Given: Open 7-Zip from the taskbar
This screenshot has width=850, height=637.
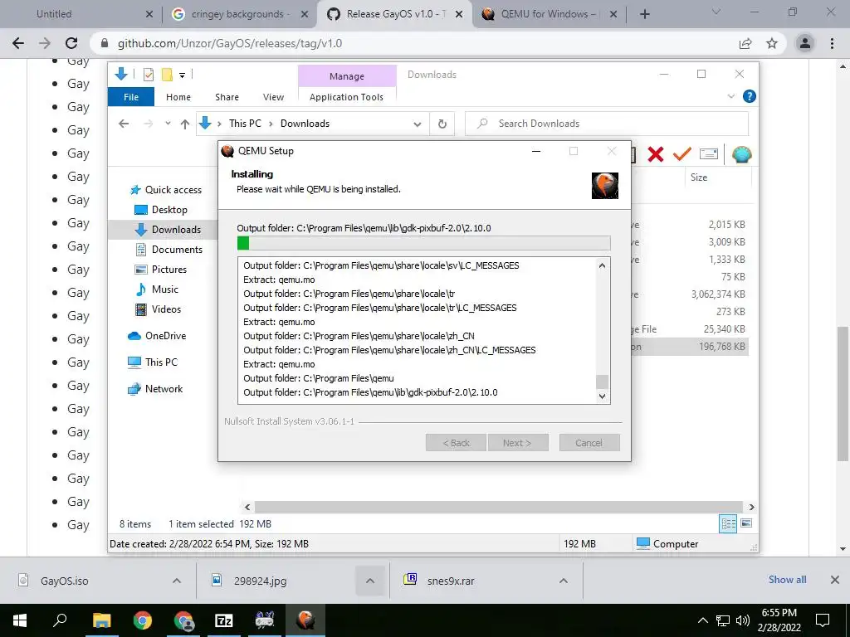Looking at the screenshot, I should tap(224, 620).
